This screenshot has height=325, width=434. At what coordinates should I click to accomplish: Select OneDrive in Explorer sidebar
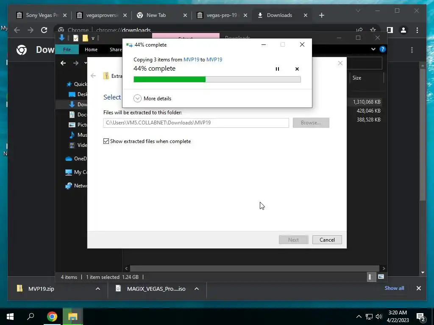[76, 158]
